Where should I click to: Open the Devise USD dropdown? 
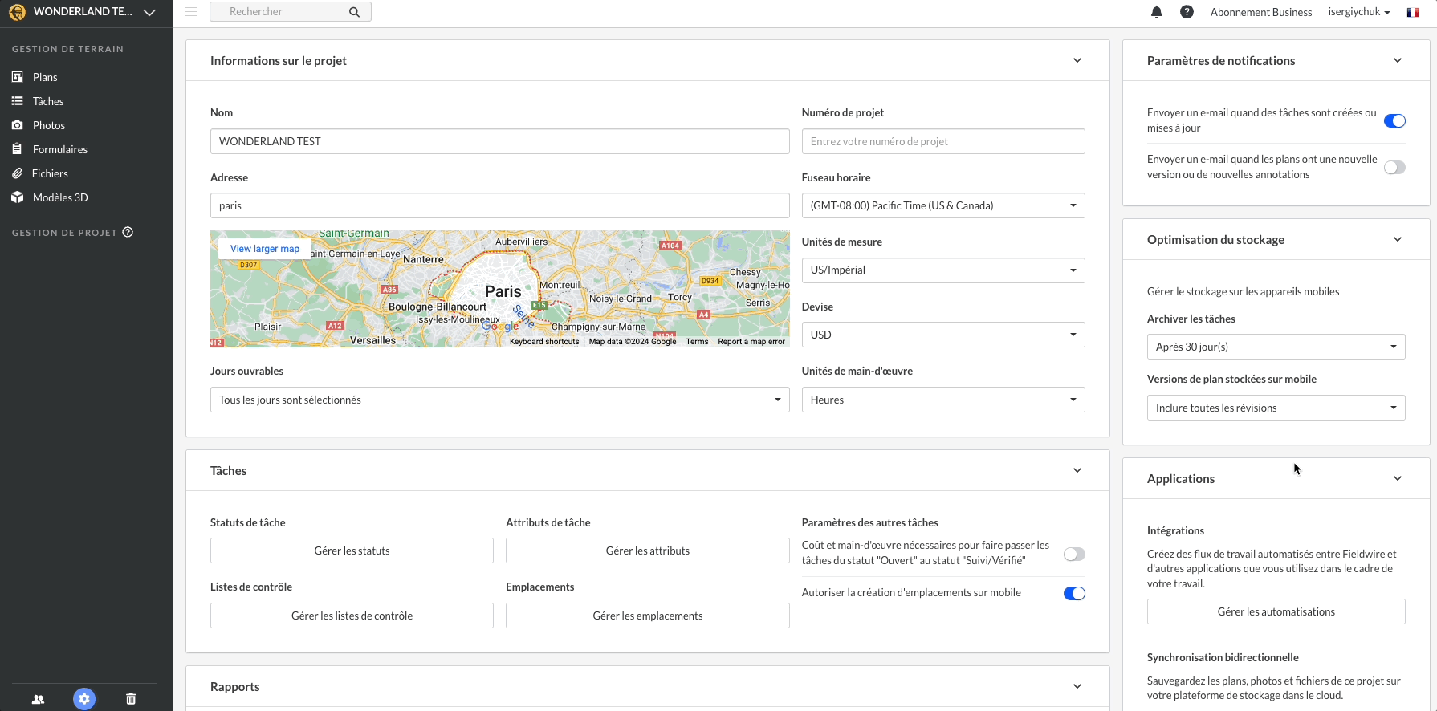coord(942,335)
